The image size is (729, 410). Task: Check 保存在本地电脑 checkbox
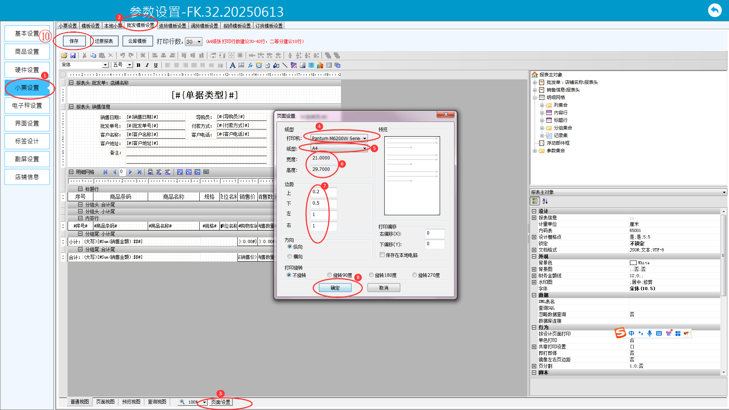tap(382, 255)
